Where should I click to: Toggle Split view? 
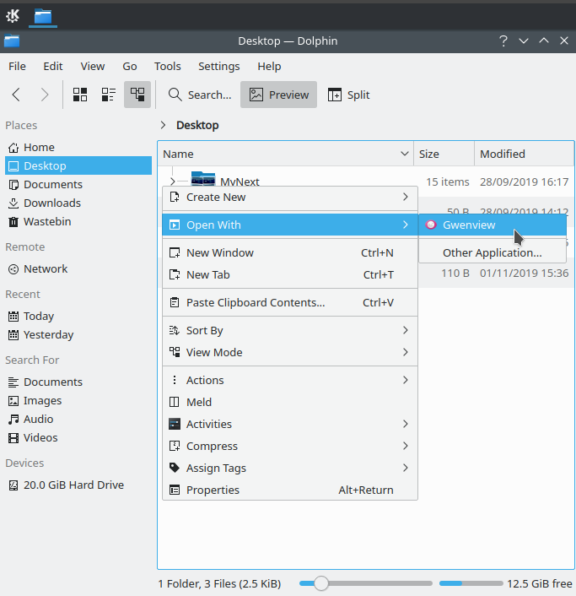(348, 95)
